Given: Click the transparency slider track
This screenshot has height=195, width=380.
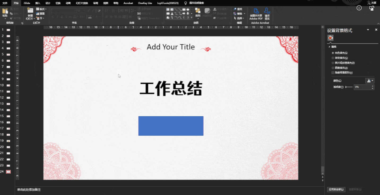Looking at the screenshot, I should tap(349, 87).
